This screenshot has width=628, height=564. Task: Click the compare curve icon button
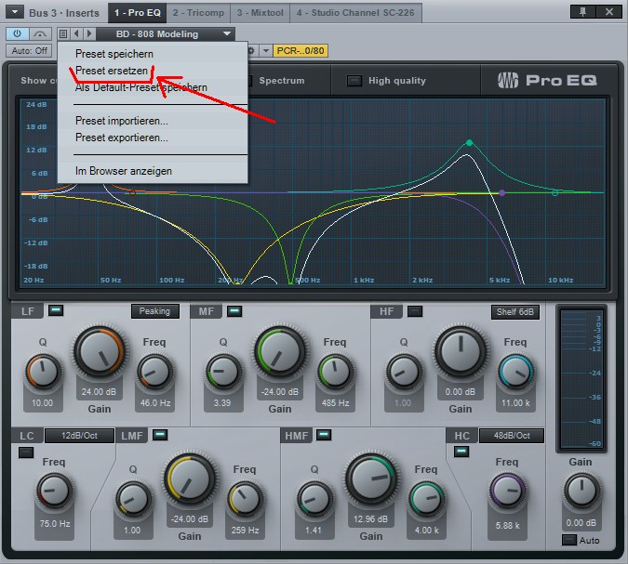pyautogui.click(x=40, y=33)
